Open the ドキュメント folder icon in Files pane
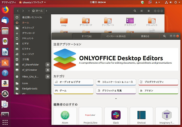 (x=152, y=22)
